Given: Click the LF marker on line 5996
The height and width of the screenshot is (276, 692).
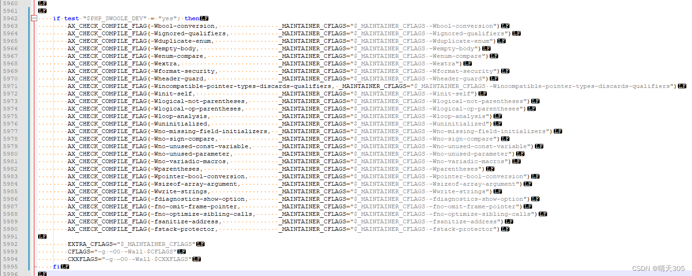Looking at the screenshot, I should (42, 274).
